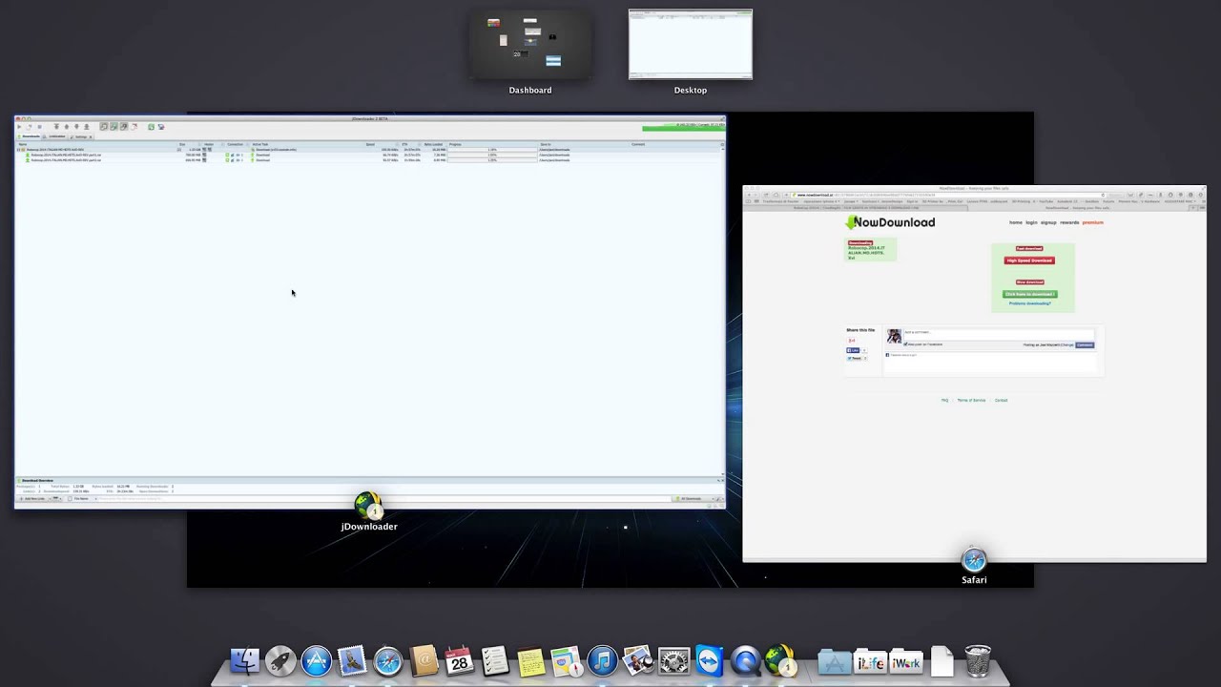Open the Trash in the Dock

tap(978, 660)
